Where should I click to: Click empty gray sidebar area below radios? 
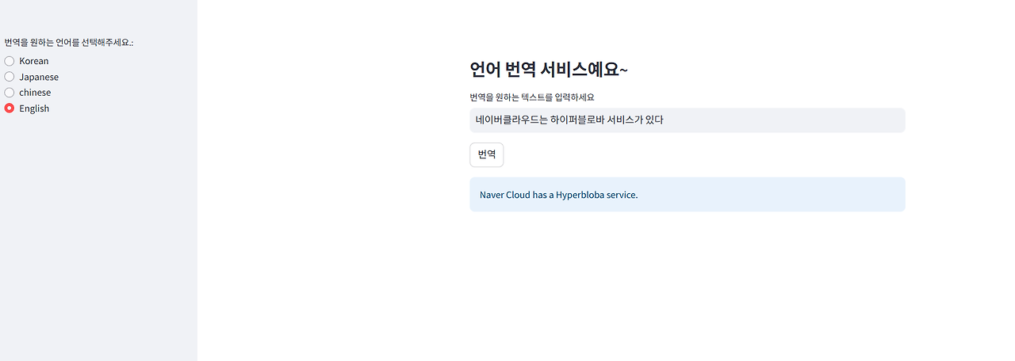pos(98,237)
